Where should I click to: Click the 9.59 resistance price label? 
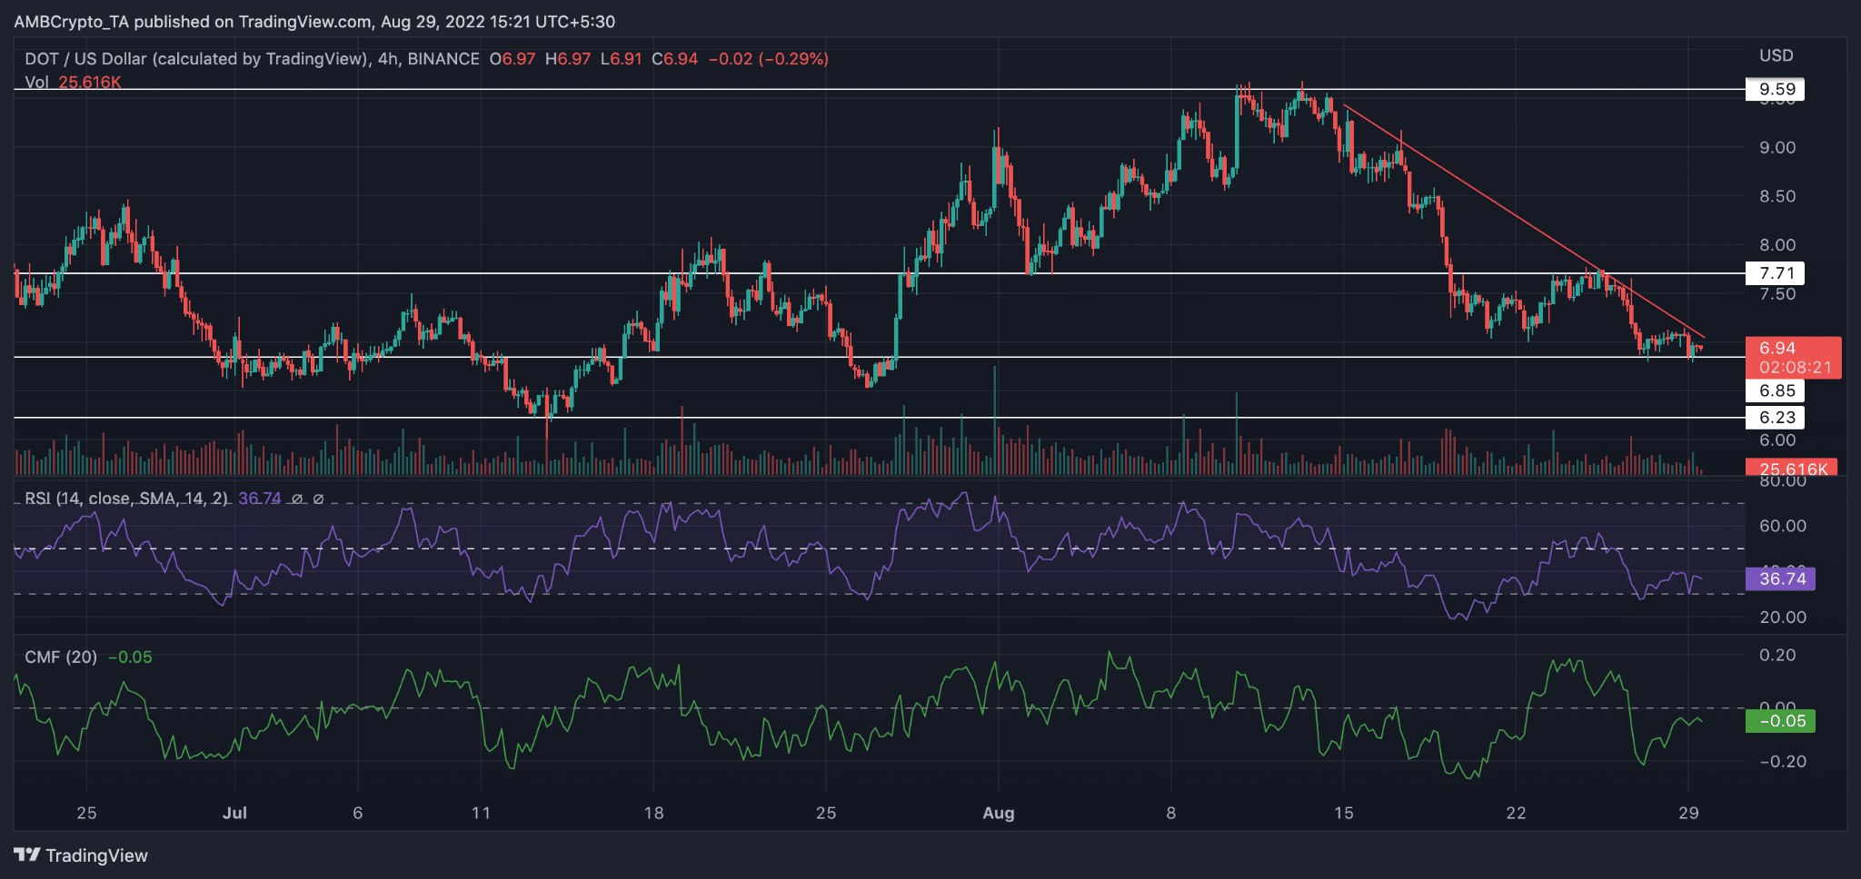coord(1776,89)
